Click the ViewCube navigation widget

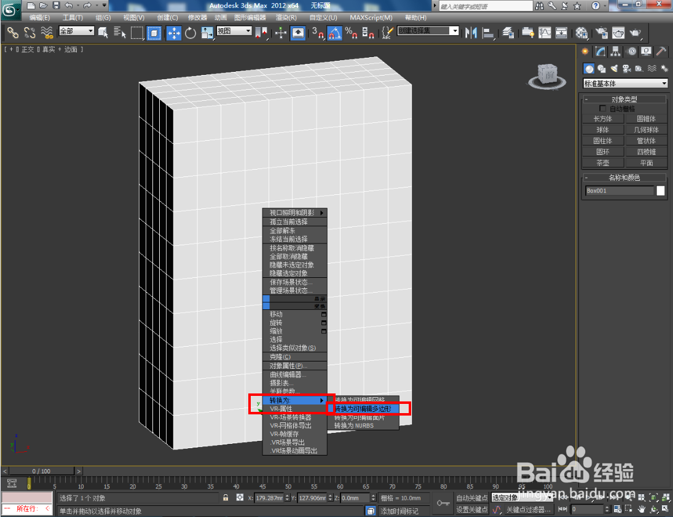[547, 76]
